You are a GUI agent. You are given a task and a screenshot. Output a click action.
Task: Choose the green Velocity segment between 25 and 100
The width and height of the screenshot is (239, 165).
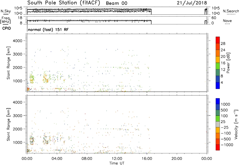pyautogui.click(x=218, y=119)
